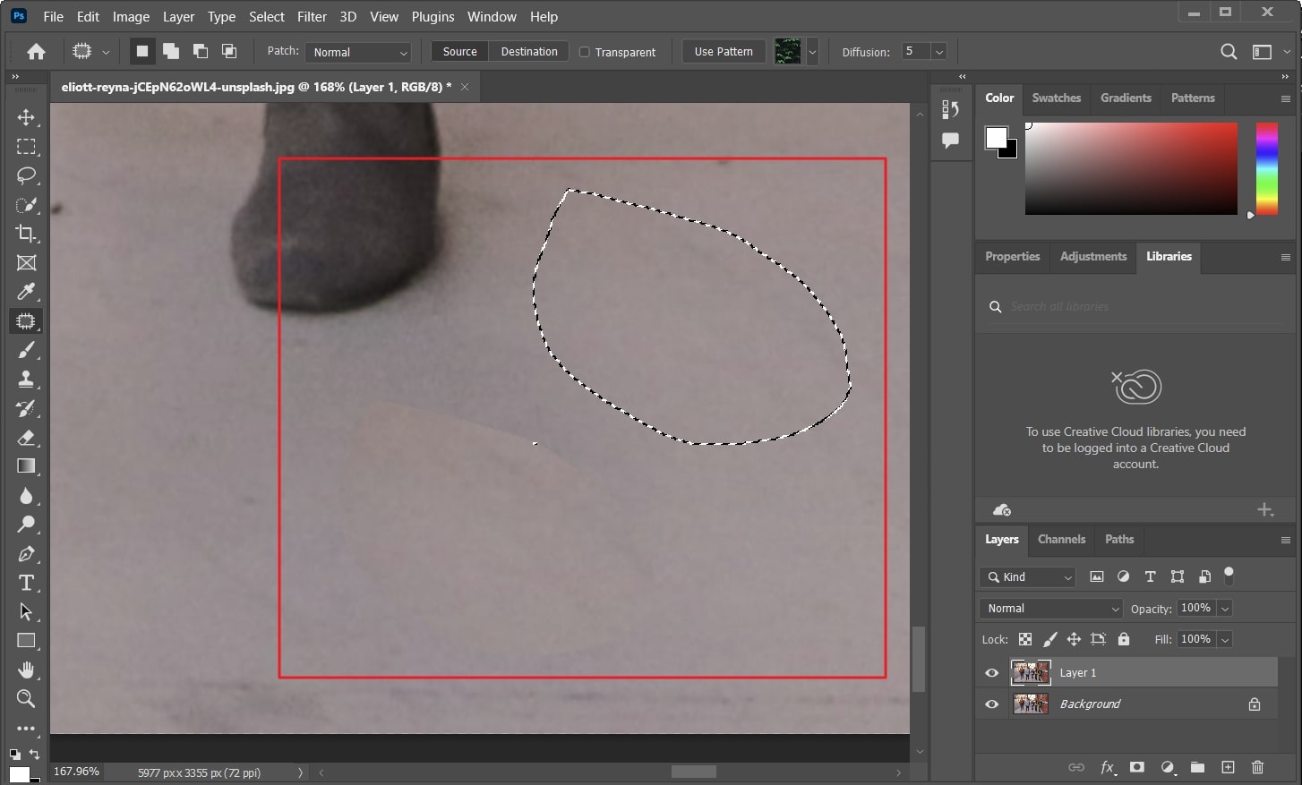1302x785 pixels.
Task: Select the Lasso tool
Action: (x=26, y=176)
